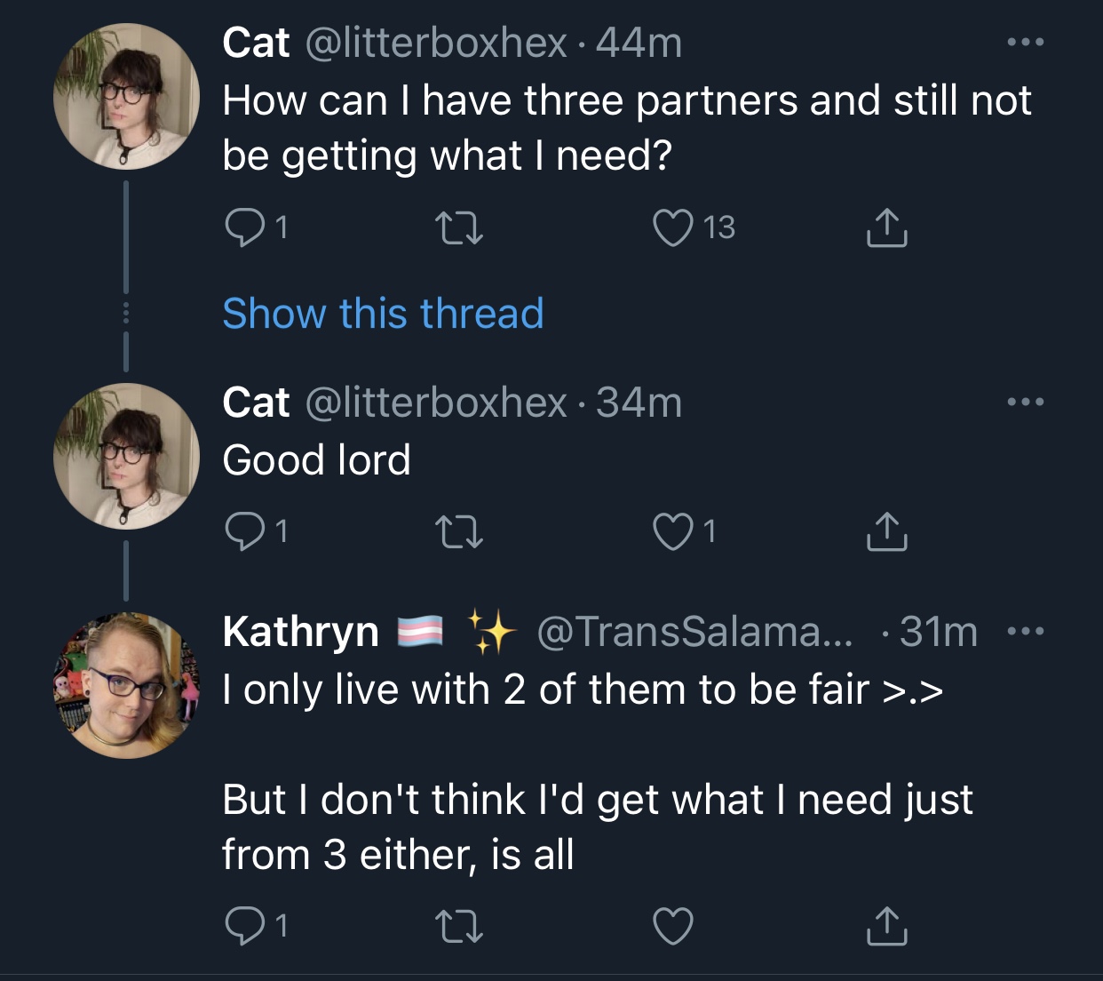Viewport: 1103px width, 981px height.
Task: Share the three partners tweet
Action: [885, 227]
